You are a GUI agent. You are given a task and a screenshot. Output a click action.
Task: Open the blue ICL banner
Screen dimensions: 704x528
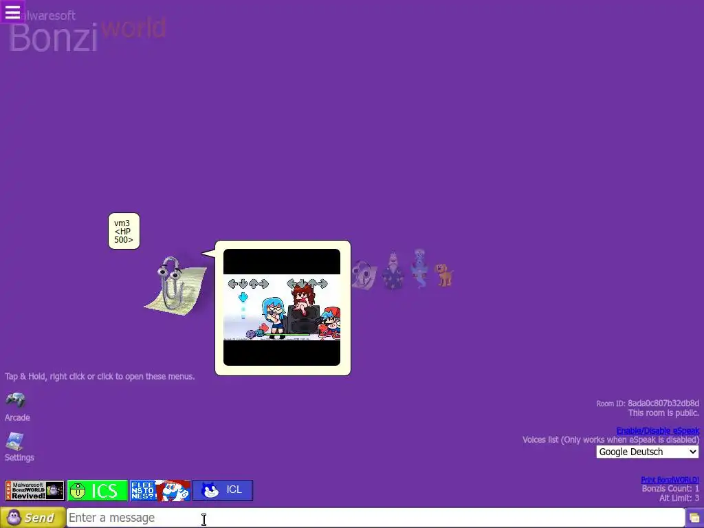223,490
